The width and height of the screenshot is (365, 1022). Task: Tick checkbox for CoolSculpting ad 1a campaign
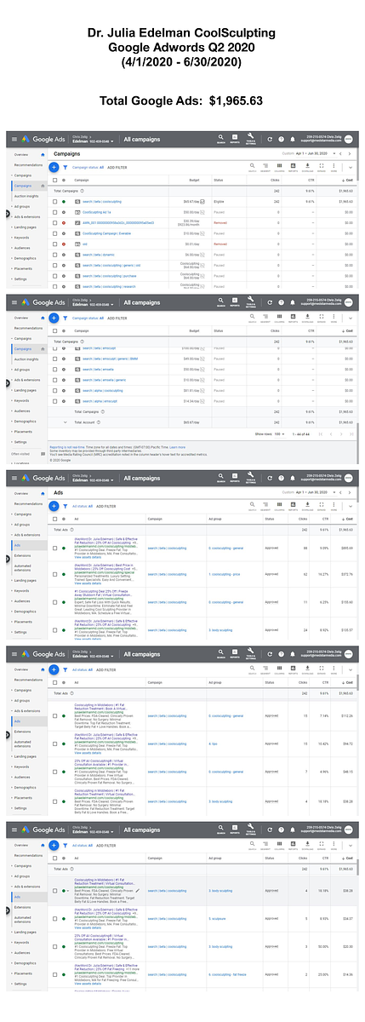tap(55, 212)
